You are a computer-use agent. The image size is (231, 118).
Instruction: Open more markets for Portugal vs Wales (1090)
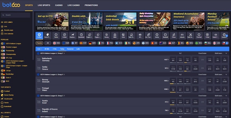pyautogui.click(x=166, y=89)
